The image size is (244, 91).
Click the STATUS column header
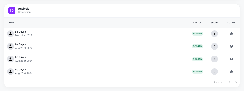point(197,23)
